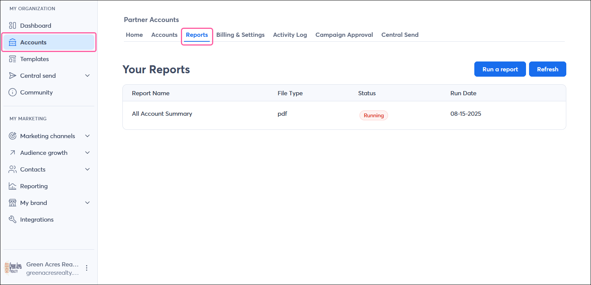The image size is (591, 285).
Task: Click the Reporting chart icon
Action: pos(13,186)
